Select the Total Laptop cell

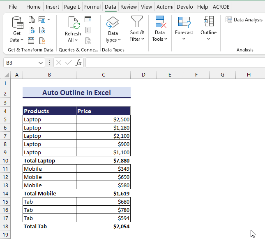pyautogui.click(x=49, y=160)
